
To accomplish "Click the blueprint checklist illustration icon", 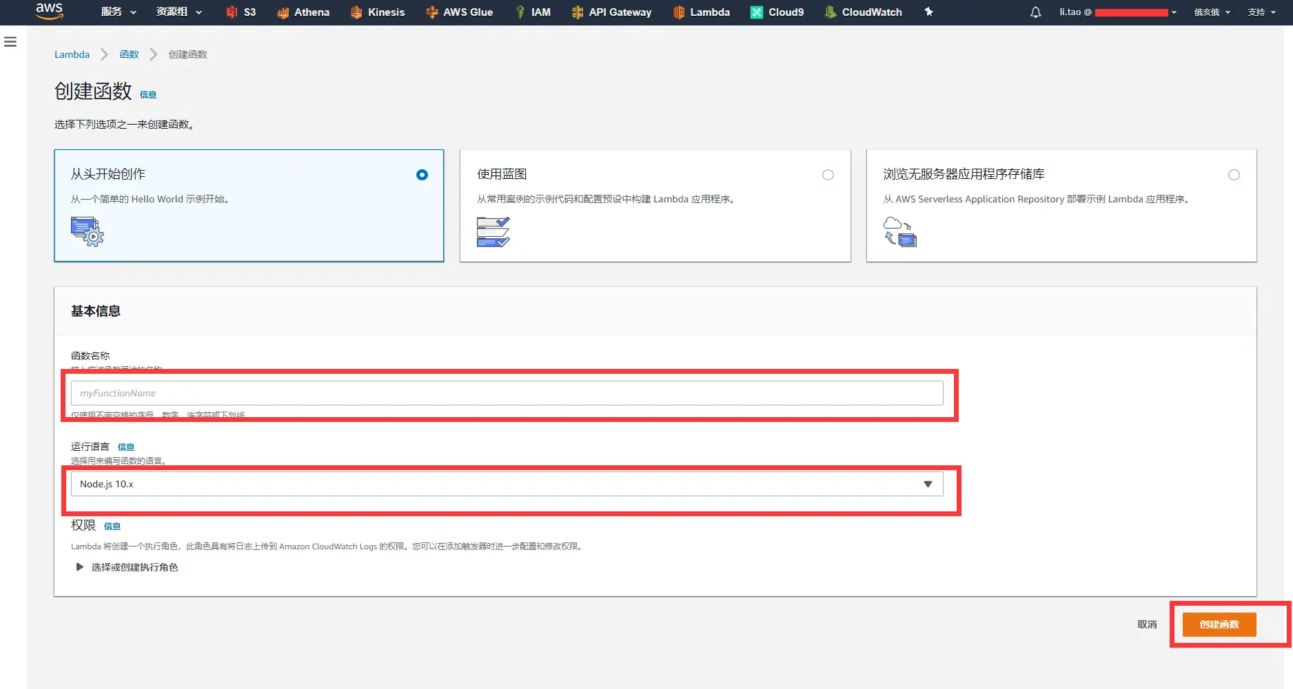I will point(493,231).
